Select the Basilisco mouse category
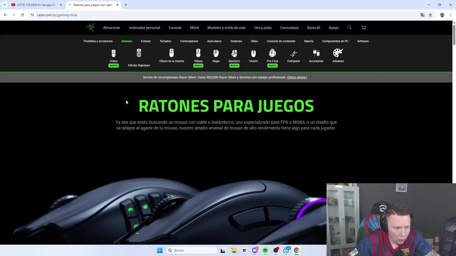The width and height of the screenshot is (456, 256). tap(234, 58)
